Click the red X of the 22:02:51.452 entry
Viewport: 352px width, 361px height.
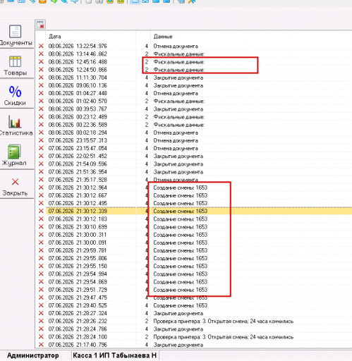pos(41,156)
